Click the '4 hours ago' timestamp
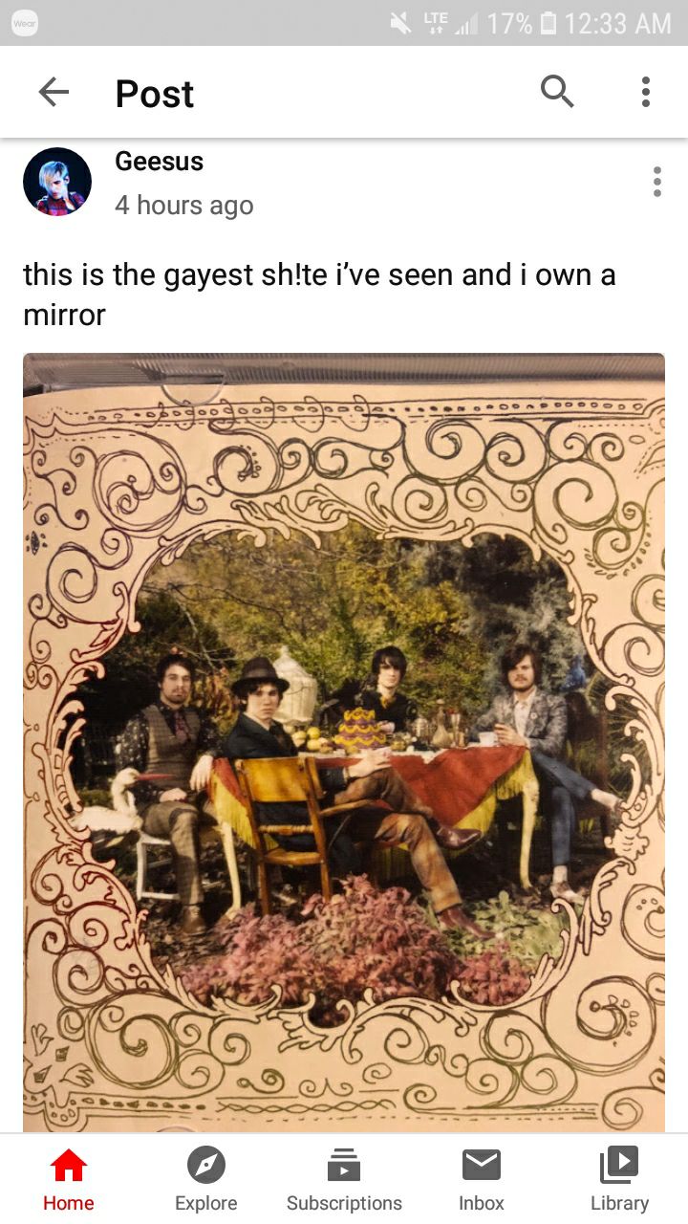This screenshot has height=1224, width=688. 184,205
